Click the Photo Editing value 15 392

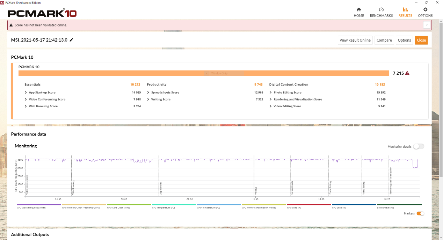coord(381,93)
